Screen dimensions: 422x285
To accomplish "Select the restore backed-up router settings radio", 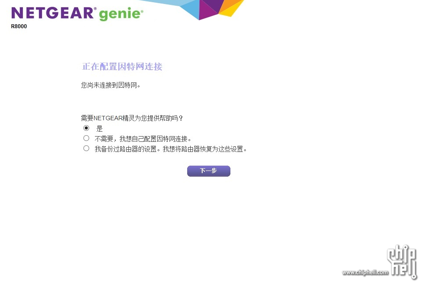I will 86,148.
